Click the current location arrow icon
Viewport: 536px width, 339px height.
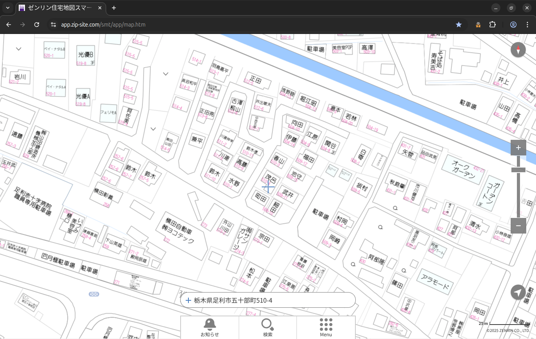coord(518,292)
